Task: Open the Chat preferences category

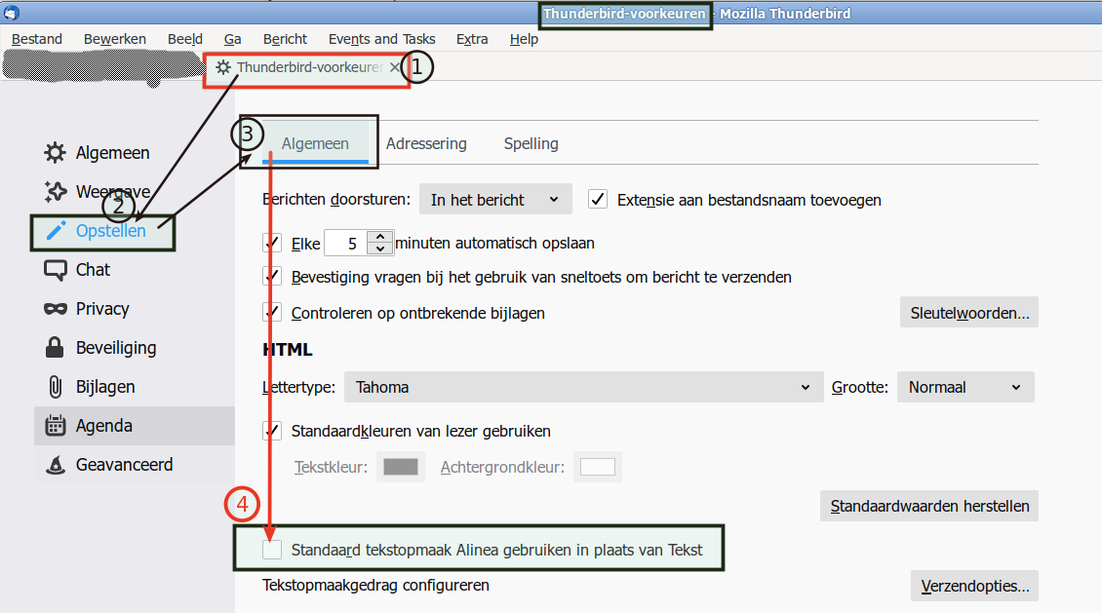Action: point(134,270)
